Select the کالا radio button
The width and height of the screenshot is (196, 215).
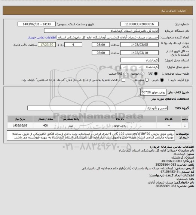click(x=156, y=74)
